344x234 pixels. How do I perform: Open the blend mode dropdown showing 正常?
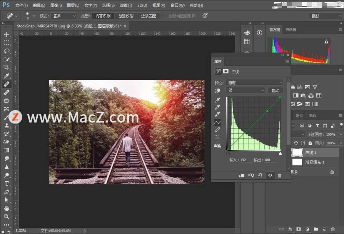[64, 16]
